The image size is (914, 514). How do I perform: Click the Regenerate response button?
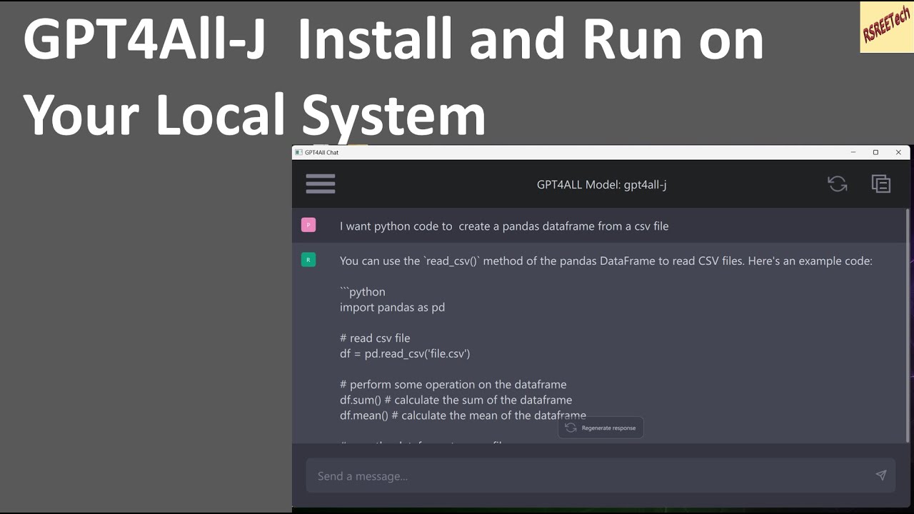point(601,428)
